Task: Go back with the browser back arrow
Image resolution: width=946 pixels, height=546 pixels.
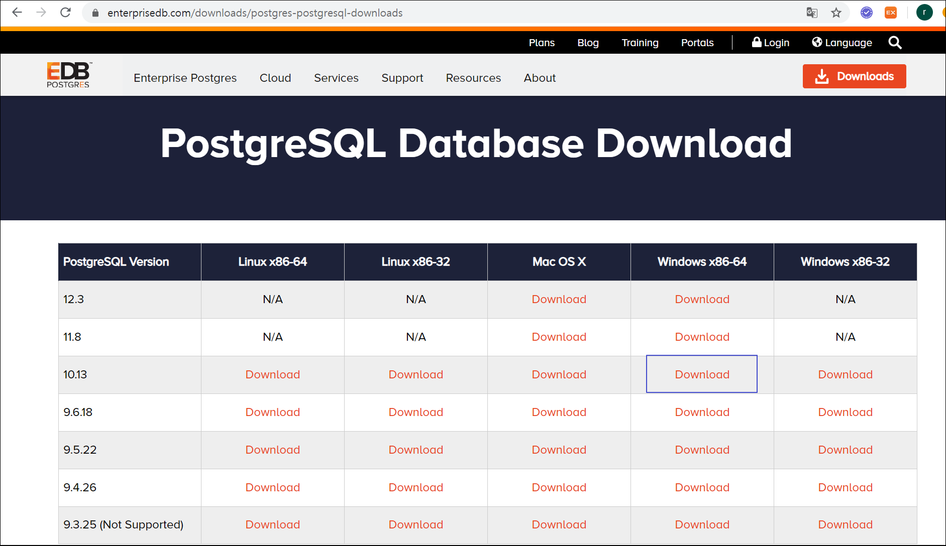Action: pyautogui.click(x=17, y=13)
